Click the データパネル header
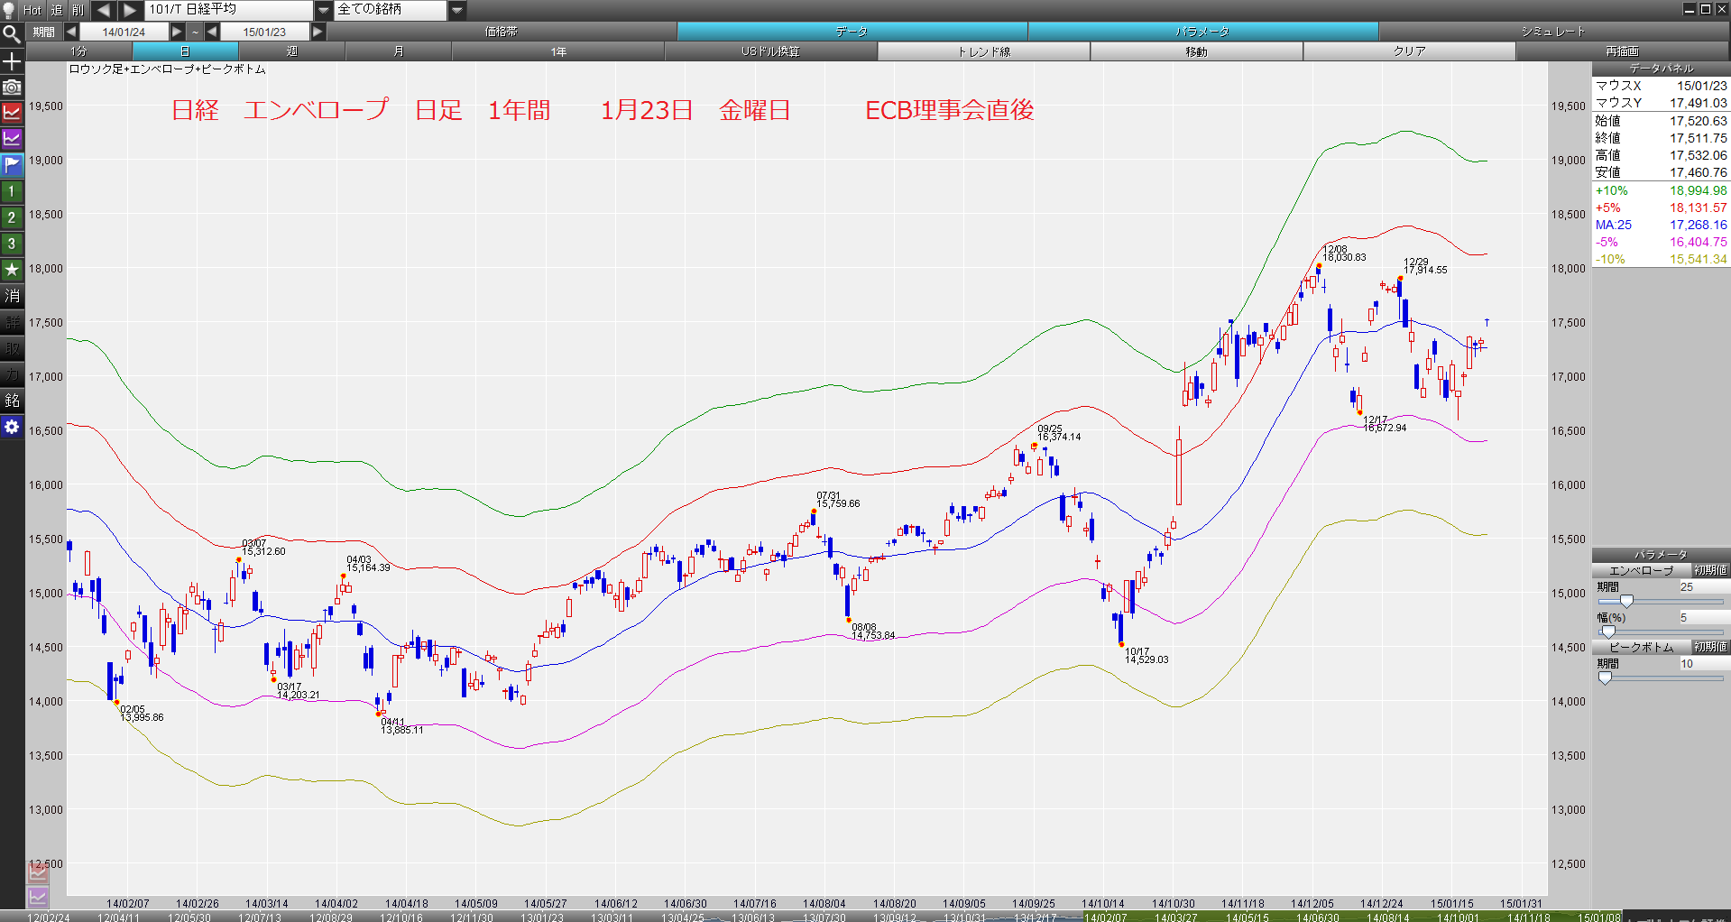1731x922 pixels. (x=1662, y=69)
